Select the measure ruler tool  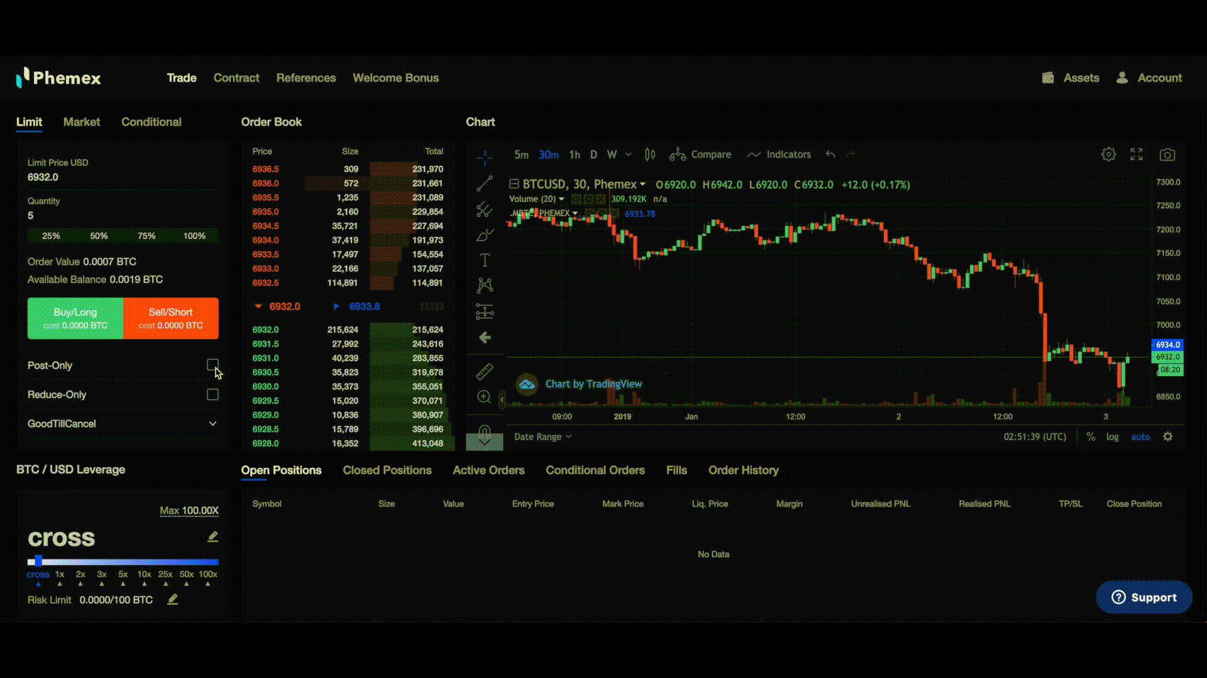pyautogui.click(x=484, y=371)
